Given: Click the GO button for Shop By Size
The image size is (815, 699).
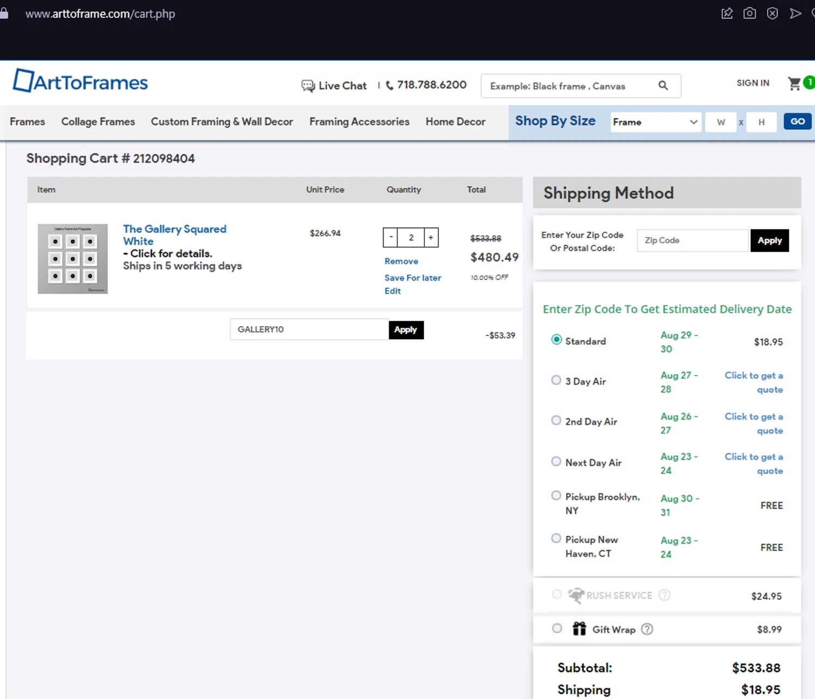Looking at the screenshot, I should point(798,121).
